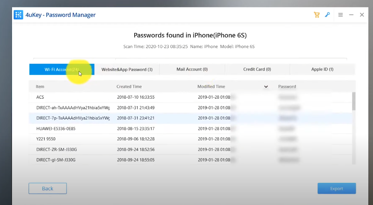Select the DIRECT-ZR-SM-J330G entry
Image resolution: width=373 pixels, height=205 pixels.
190,150
